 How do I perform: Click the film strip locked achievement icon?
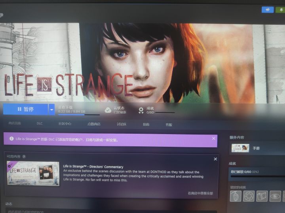pos(262,196)
